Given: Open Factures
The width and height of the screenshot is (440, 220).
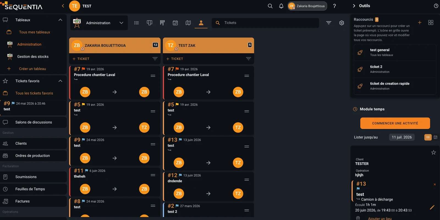Looking at the screenshot, I should [33, 201].
